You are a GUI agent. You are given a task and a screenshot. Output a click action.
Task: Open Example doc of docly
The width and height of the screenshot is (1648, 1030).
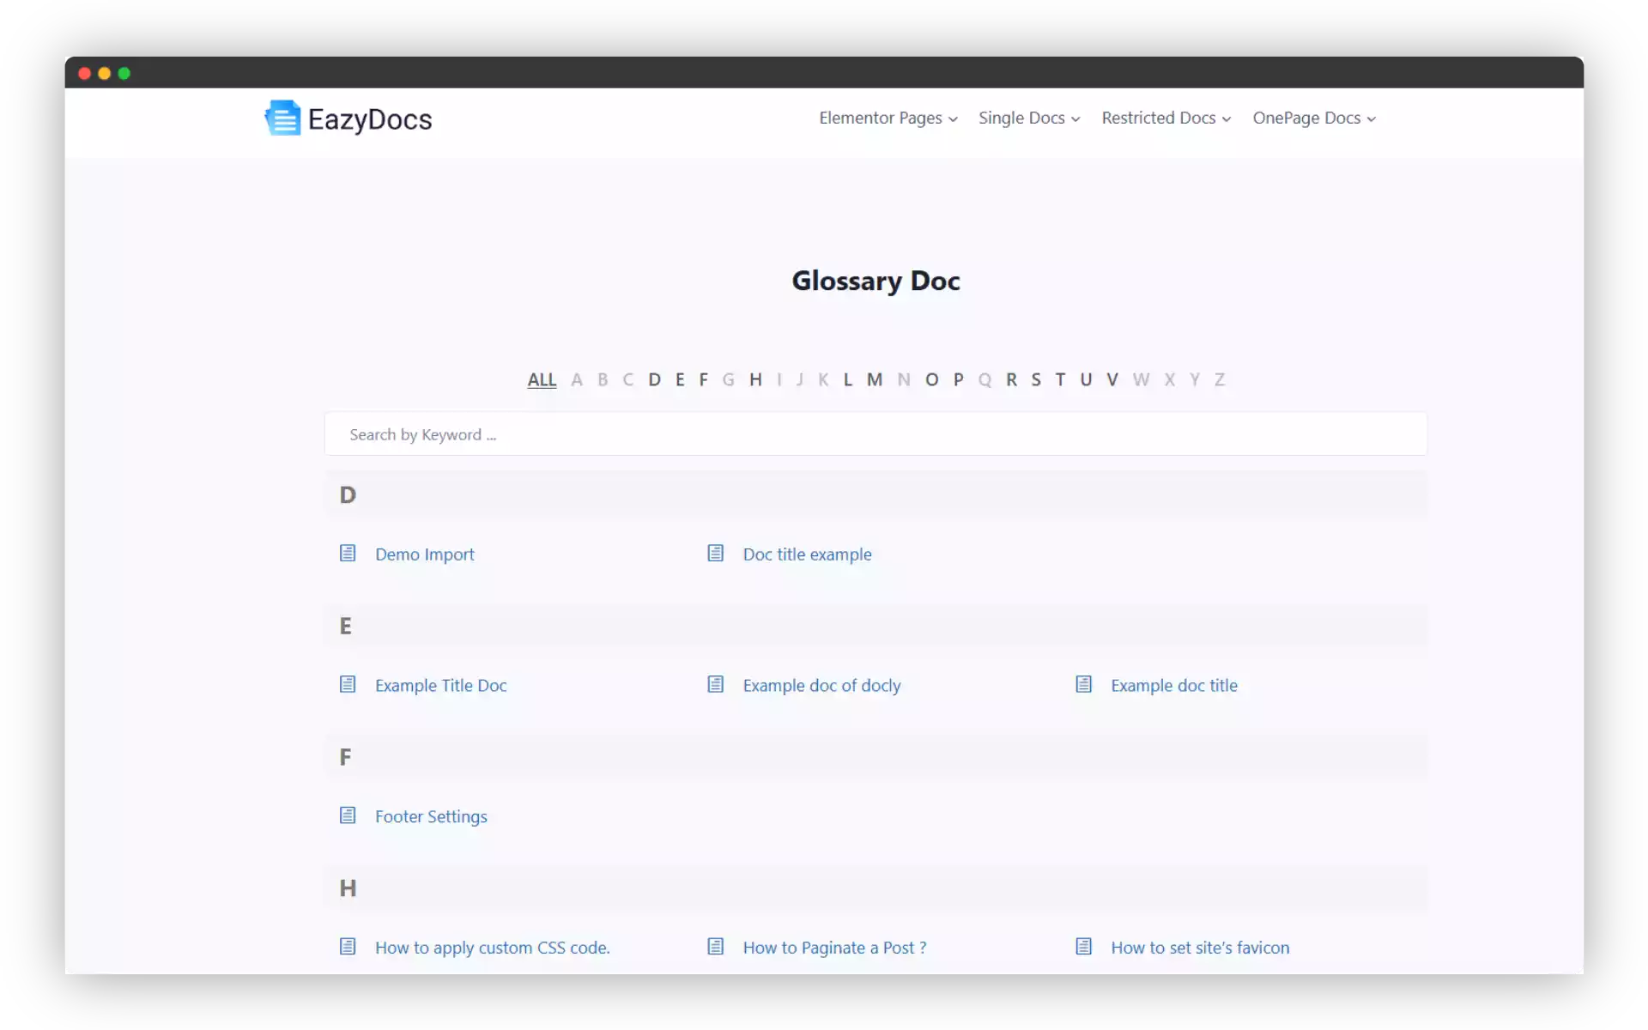821,684
